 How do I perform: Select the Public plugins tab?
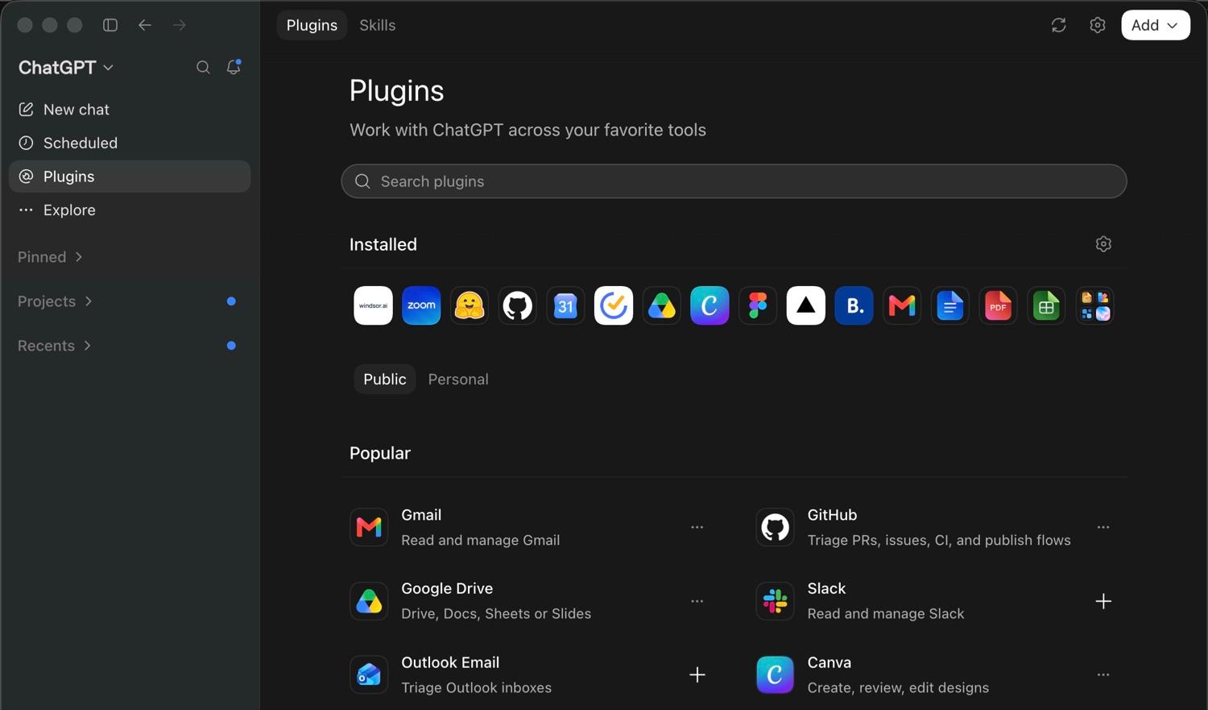pyautogui.click(x=385, y=379)
